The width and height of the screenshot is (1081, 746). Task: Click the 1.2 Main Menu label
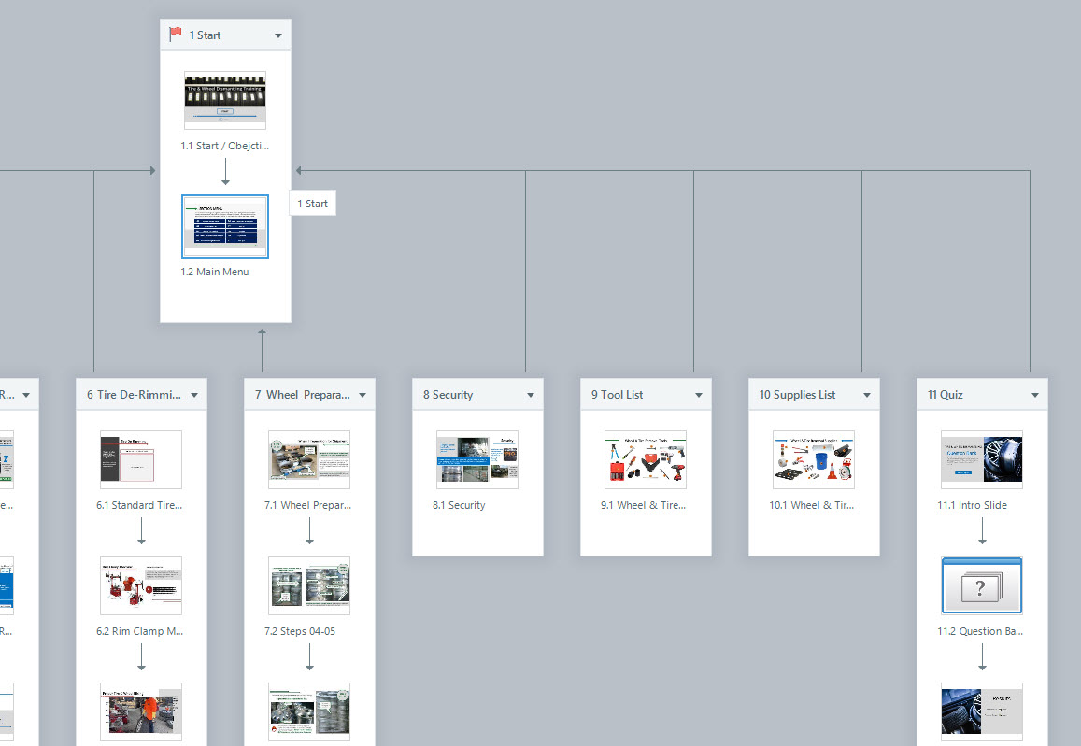coord(214,272)
